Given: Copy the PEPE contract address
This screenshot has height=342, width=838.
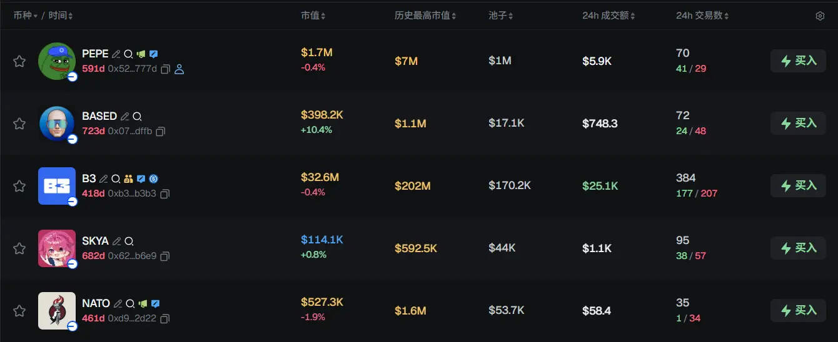Looking at the screenshot, I should [x=166, y=69].
